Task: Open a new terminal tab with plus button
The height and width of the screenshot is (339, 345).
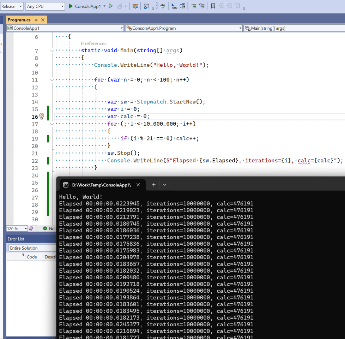Action: (x=154, y=185)
